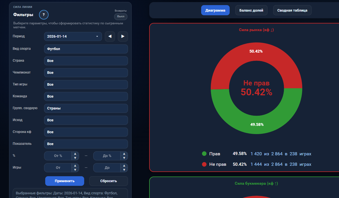339x198 pixels.
Task: Click the green Прав legend dot
Action: 204,154
